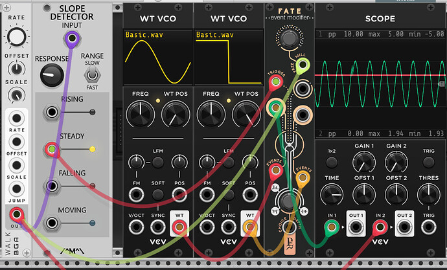Open the right WT VCO Basic.wav wavetable display

[x=227, y=57]
